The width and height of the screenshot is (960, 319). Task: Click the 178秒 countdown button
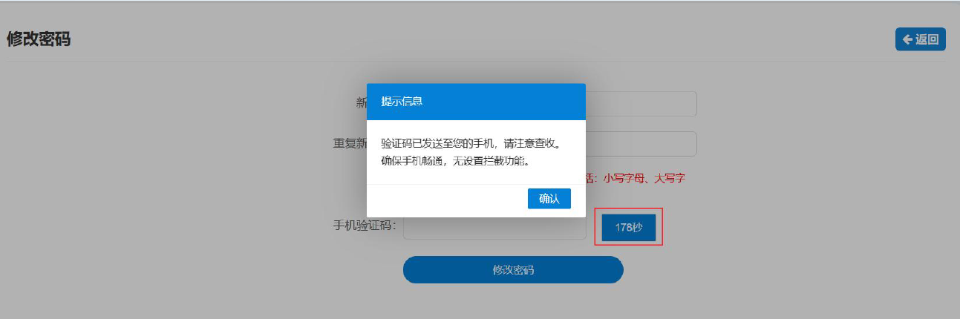(629, 227)
